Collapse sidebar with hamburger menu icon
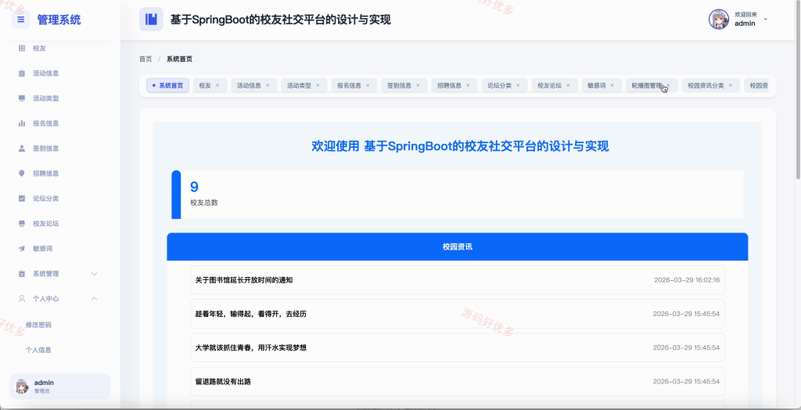This screenshot has width=801, height=410. (x=21, y=20)
